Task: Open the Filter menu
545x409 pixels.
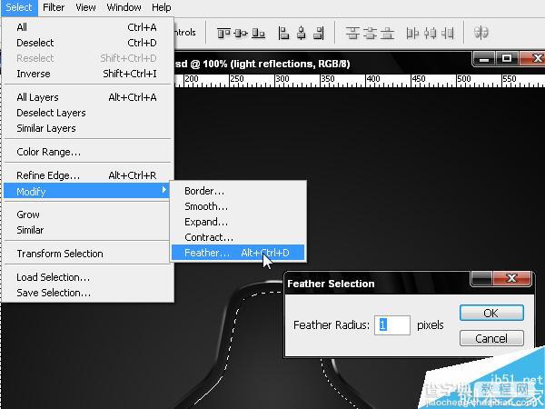Action: coord(54,7)
